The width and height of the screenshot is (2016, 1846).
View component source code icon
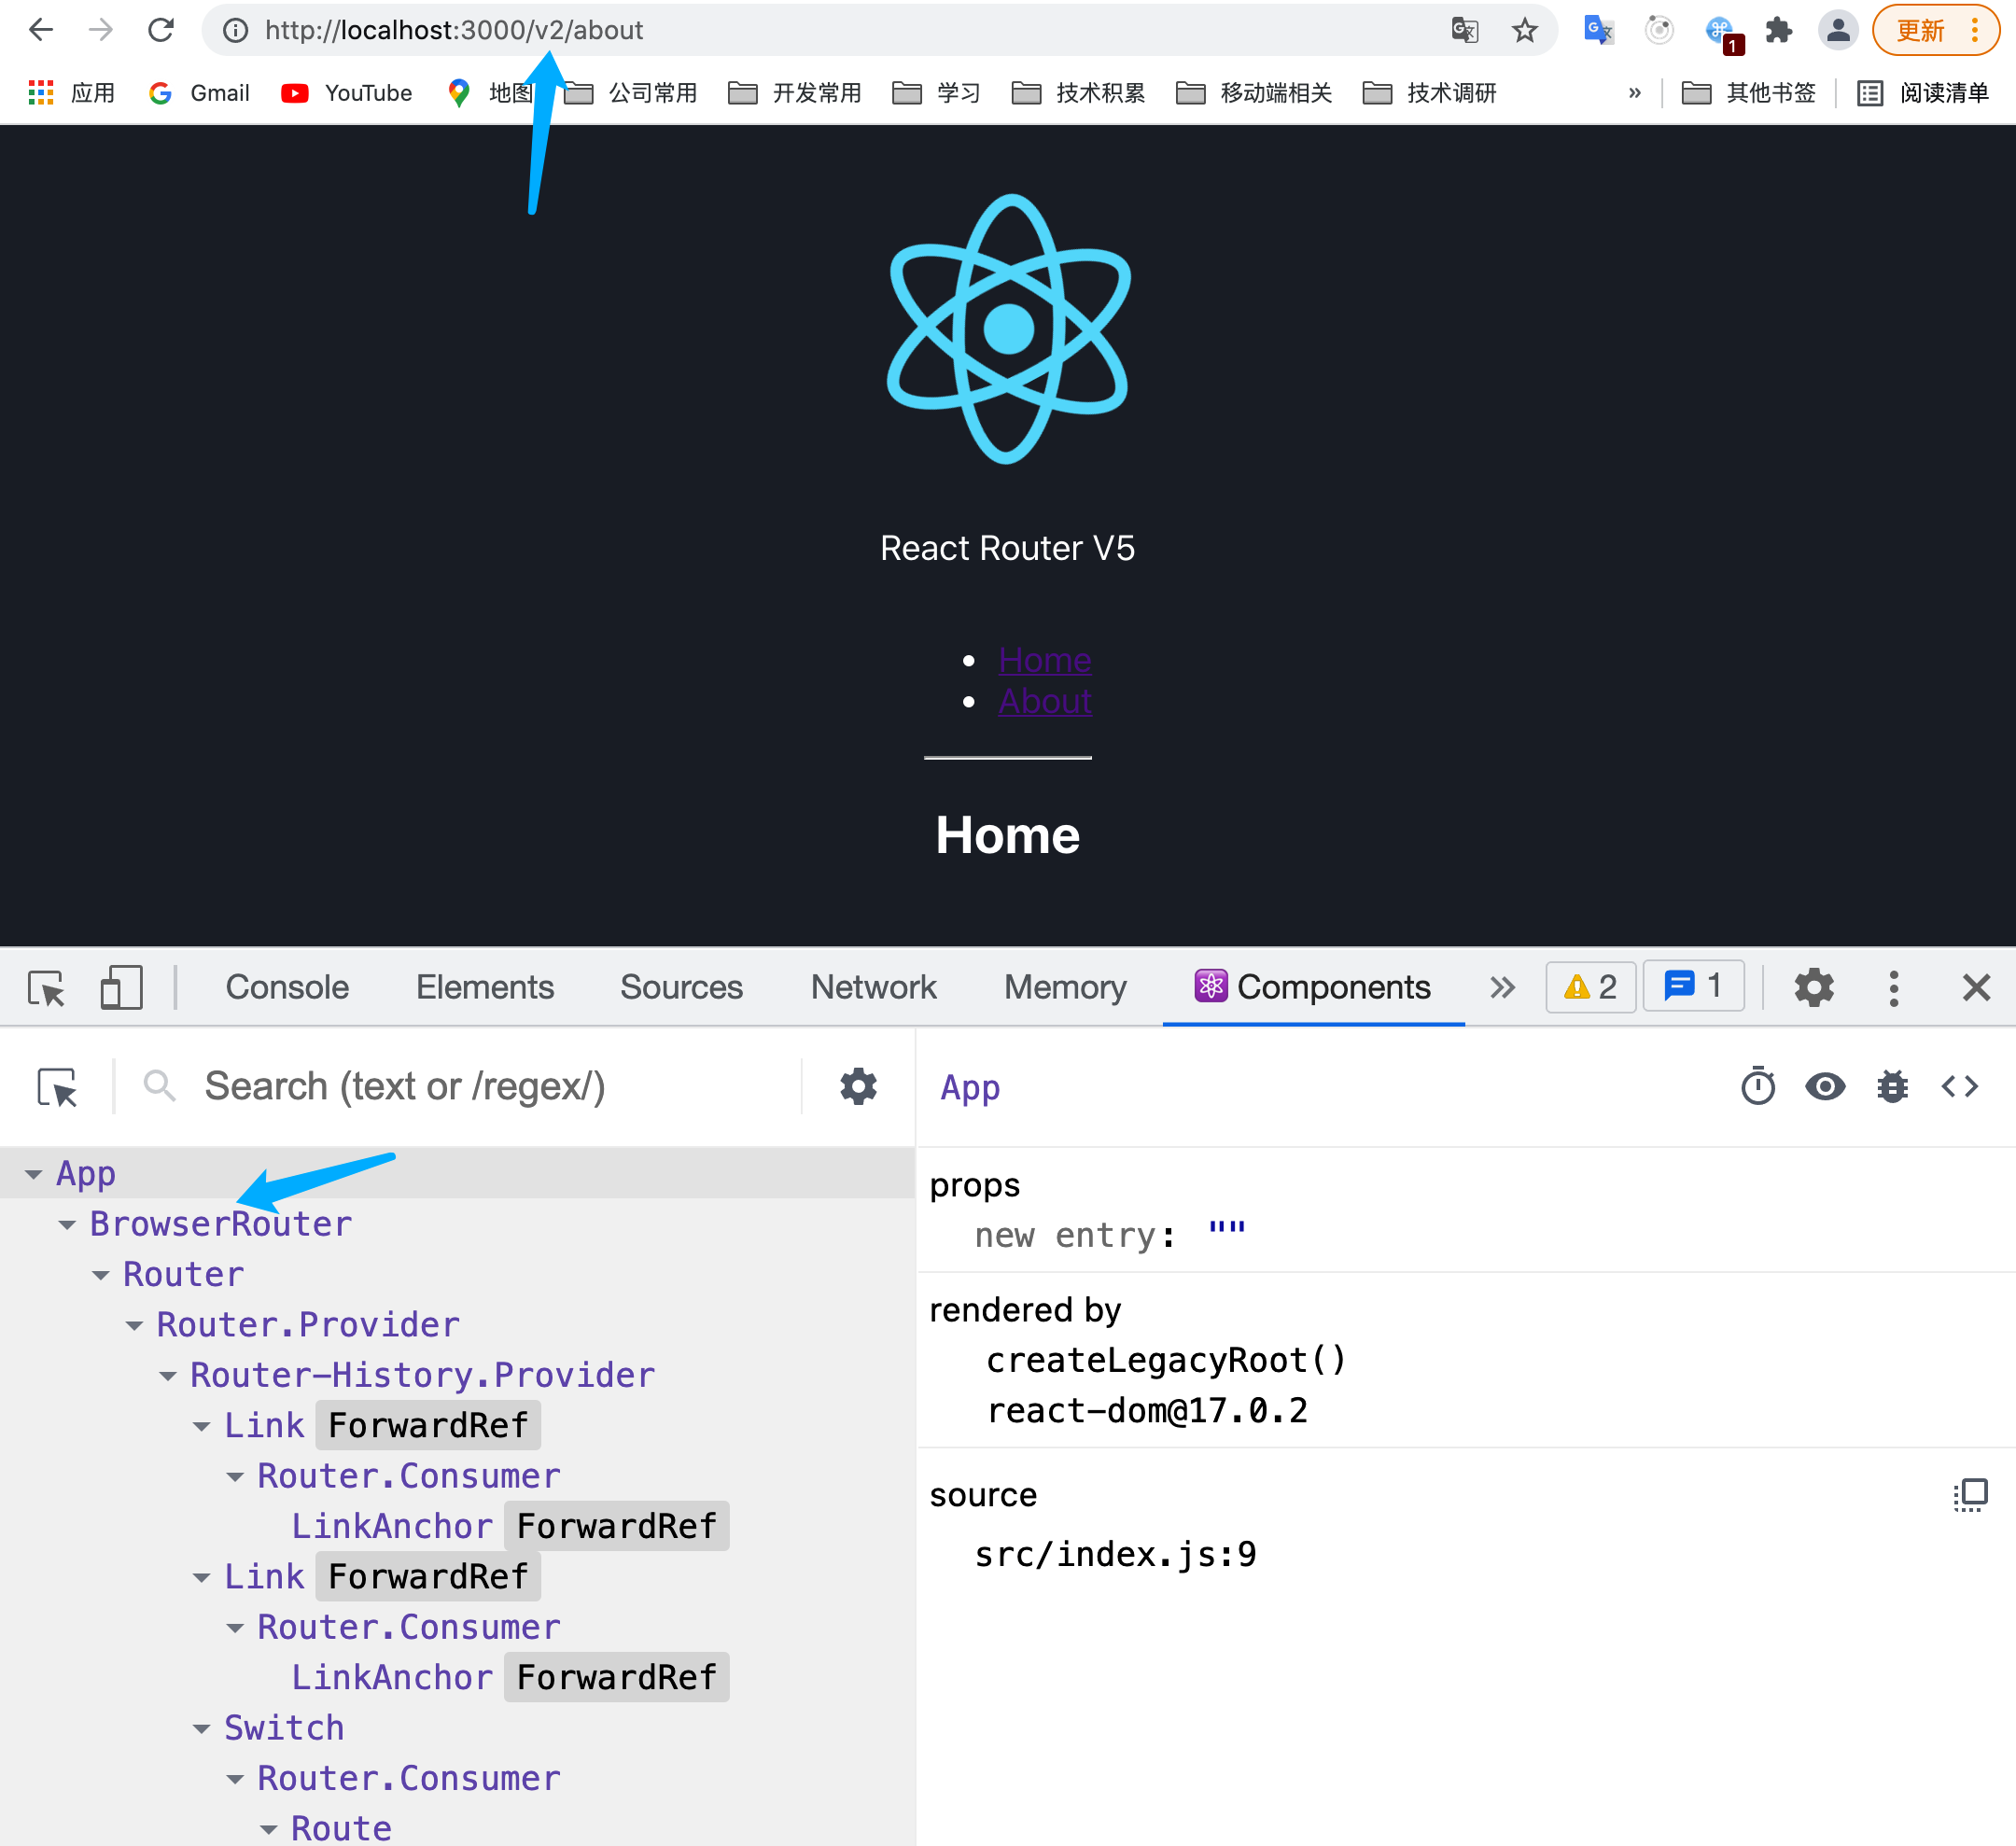pyautogui.click(x=1960, y=1086)
